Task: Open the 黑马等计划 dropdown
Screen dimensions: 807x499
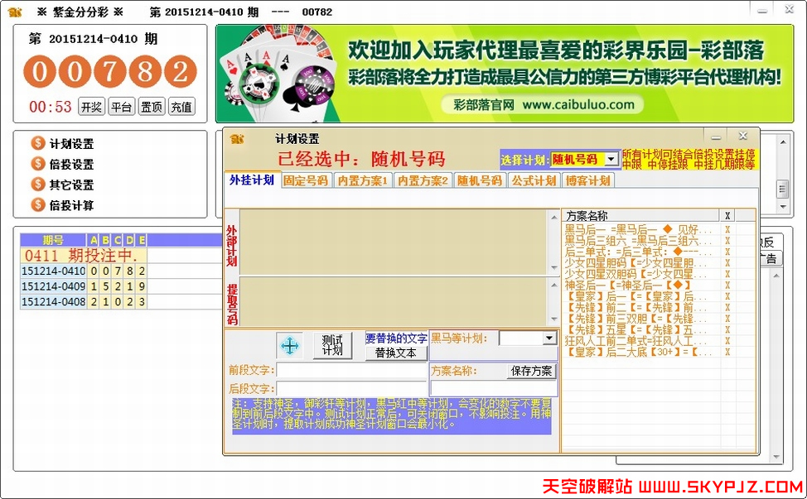Action: 550,338
